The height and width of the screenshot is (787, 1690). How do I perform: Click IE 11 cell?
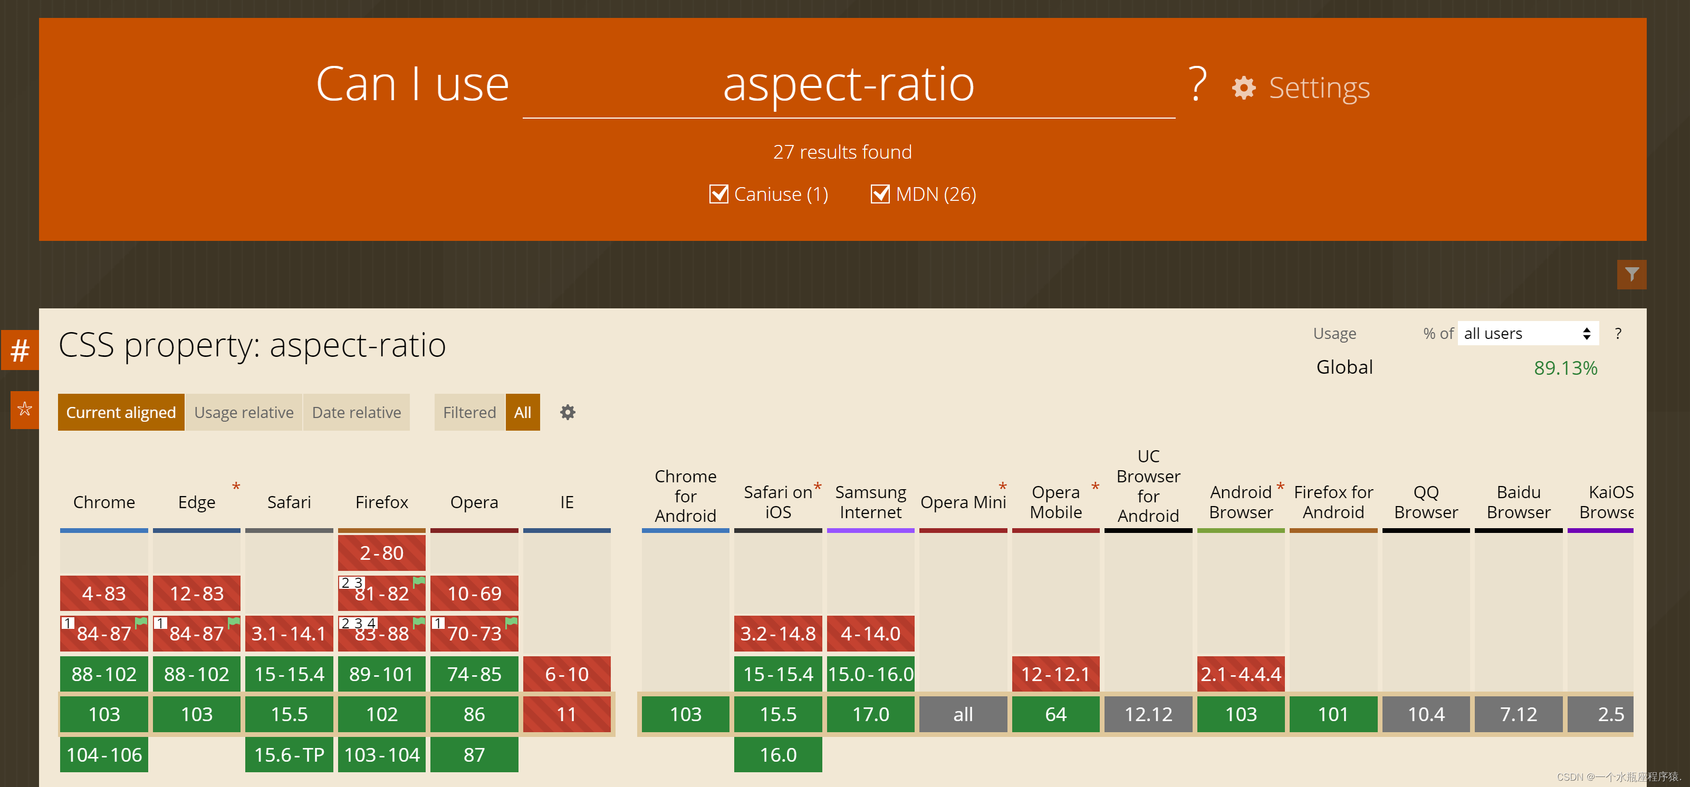567,714
